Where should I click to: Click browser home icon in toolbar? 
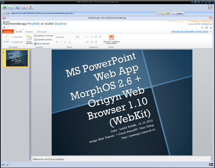(31, 7)
